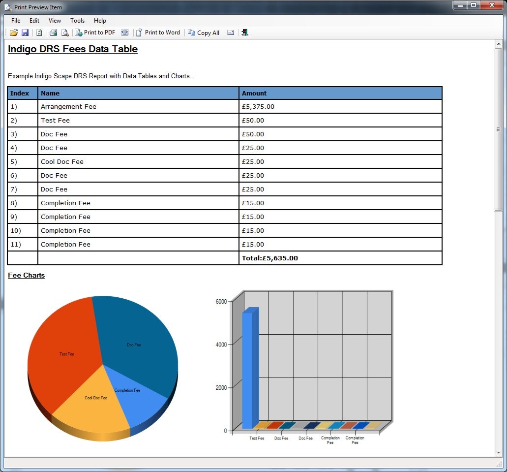The height and width of the screenshot is (472, 507).
Task: Save the report with the disk icon
Action: (x=25, y=32)
